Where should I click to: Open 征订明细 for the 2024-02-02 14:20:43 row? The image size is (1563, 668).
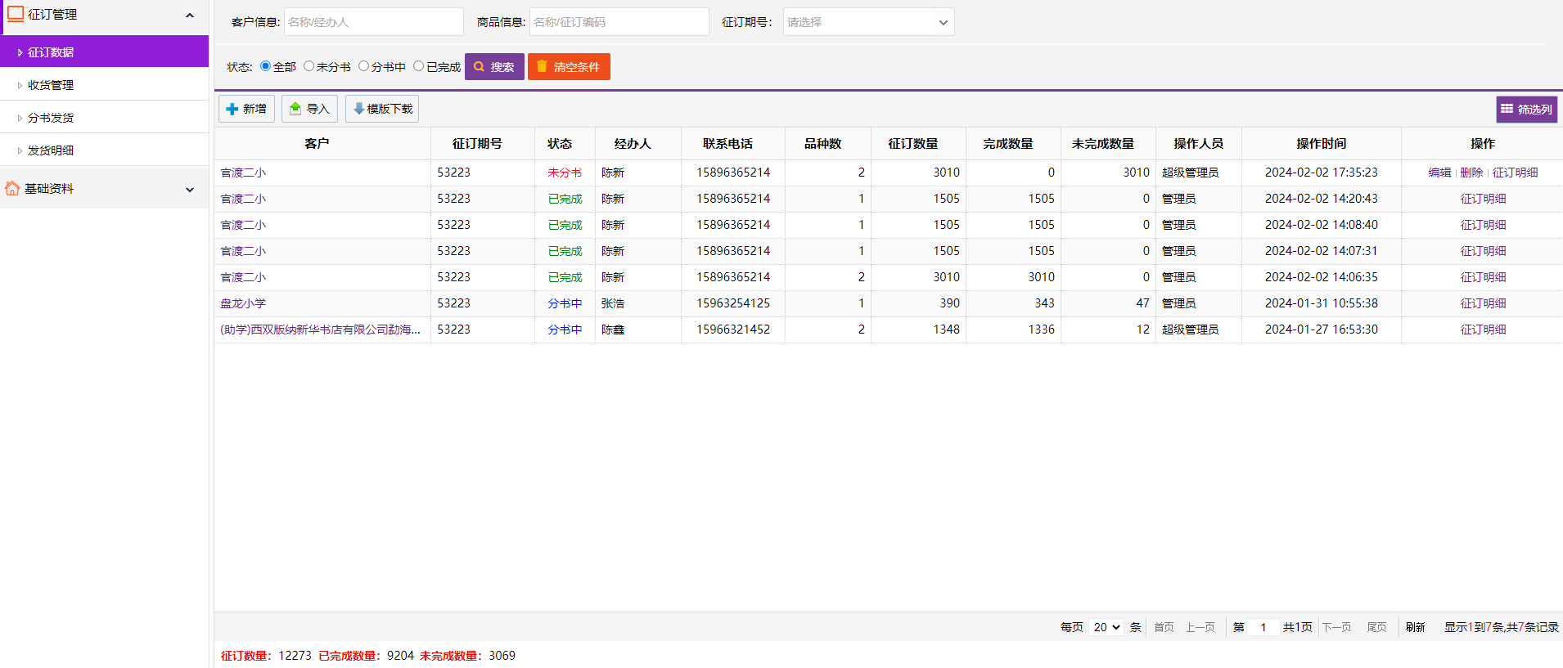coord(1483,199)
